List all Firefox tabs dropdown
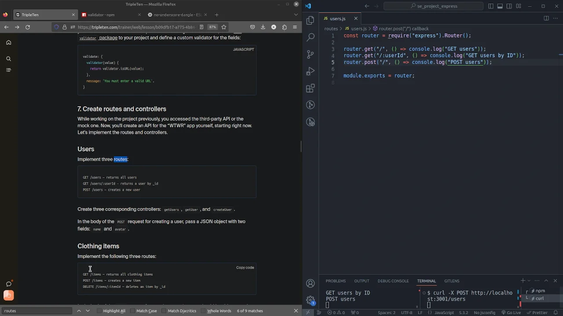The height and width of the screenshot is (316, 563). point(295,14)
